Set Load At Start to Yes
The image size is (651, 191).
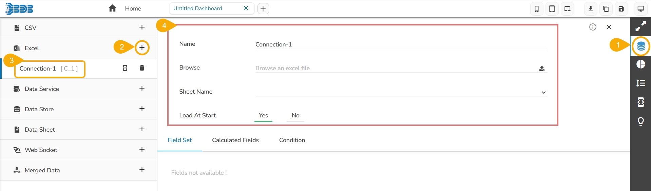(263, 115)
